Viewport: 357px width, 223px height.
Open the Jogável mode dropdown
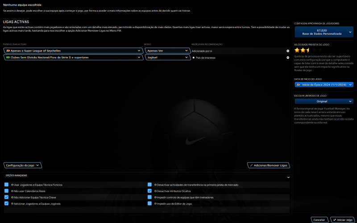coord(168,57)
